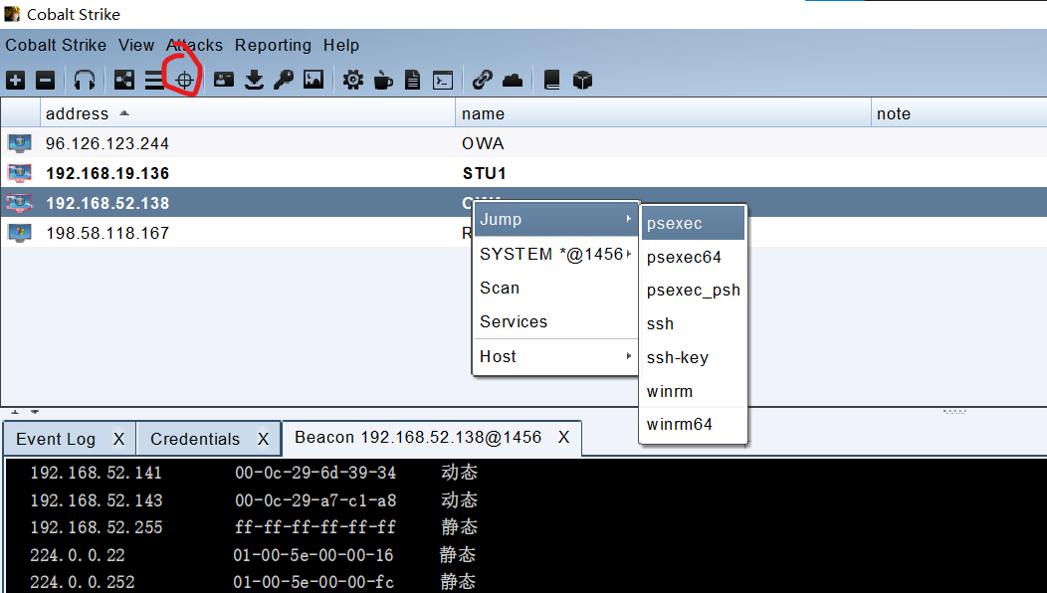Image resolution: width=1047 pixels, height=593 pixels.
Task: Select the 192.168.52.138 target row
Action: click(x=523, y=202)
